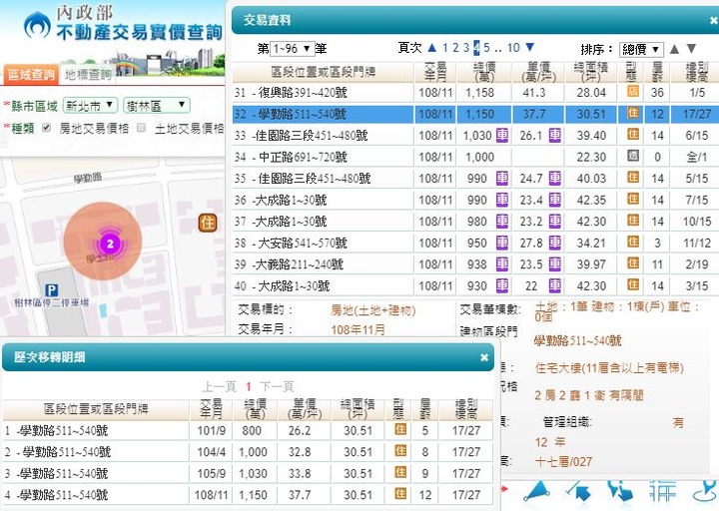Click 下一頁 in transfer history panel
Screen dimensions: 719x511
point(277,387)
